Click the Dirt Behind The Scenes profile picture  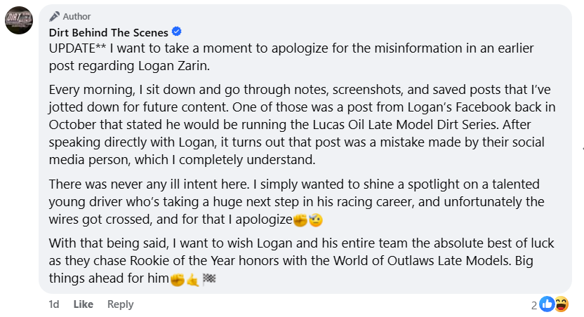click(18, 20)
